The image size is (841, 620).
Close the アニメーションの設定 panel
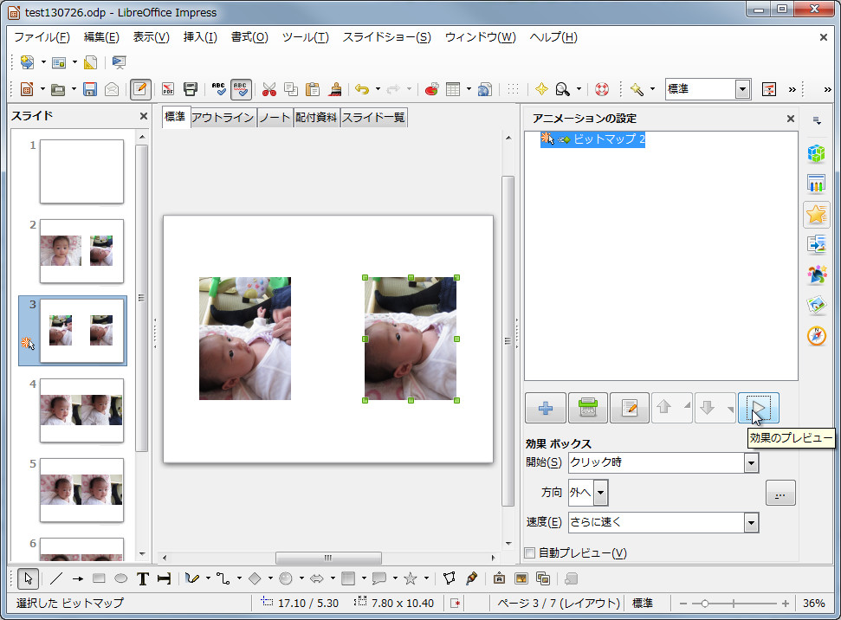(791, 119)
